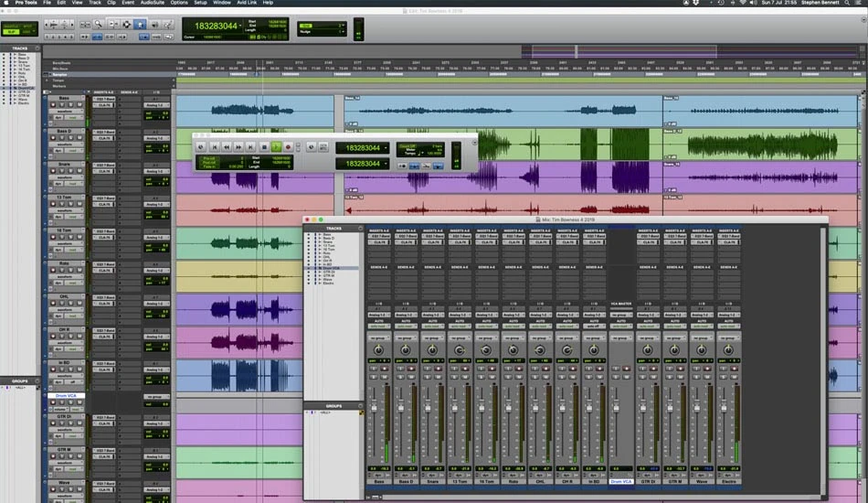Solo the GTR M channel in Mix window
This screenshot has height=503, width=868.
pyautogui.click(x=669, y=377)
